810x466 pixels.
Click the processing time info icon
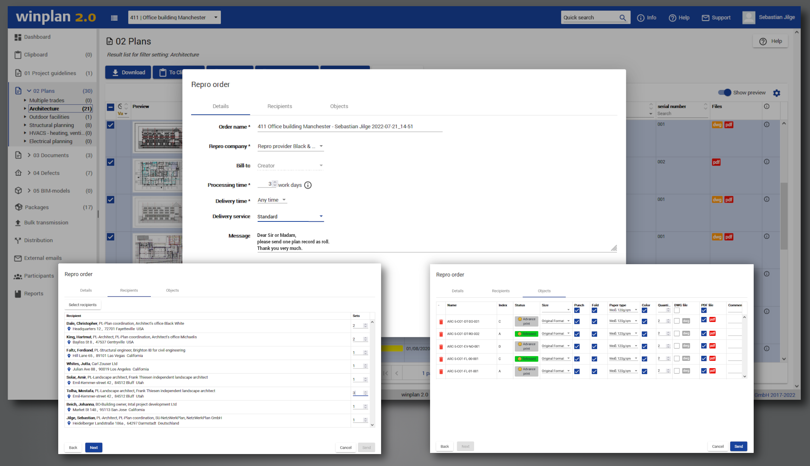(x=308, y=185)
